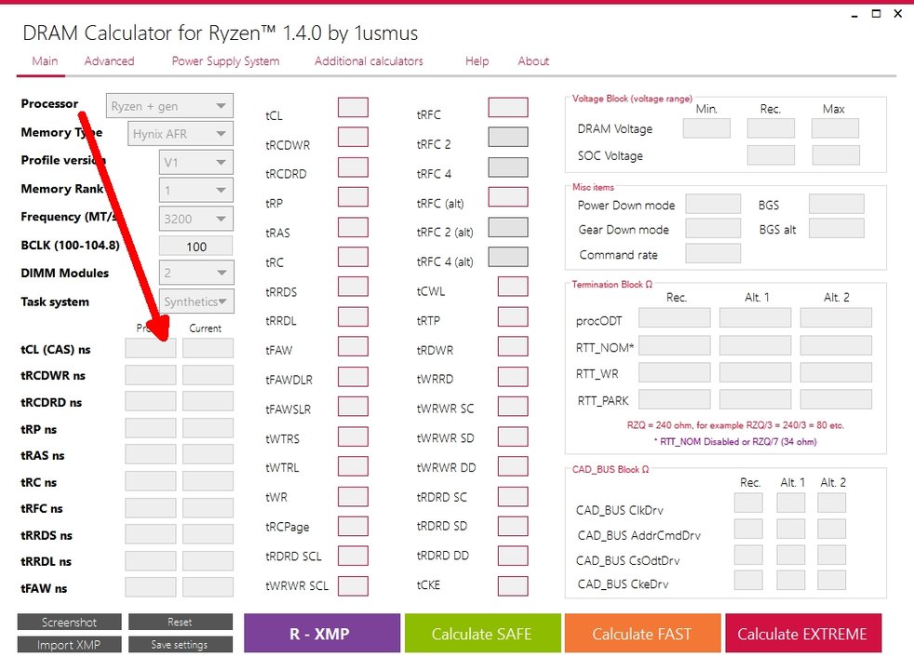914x670 pixels.
Task: Click the tRTP timing field
Action: point(513,316)
